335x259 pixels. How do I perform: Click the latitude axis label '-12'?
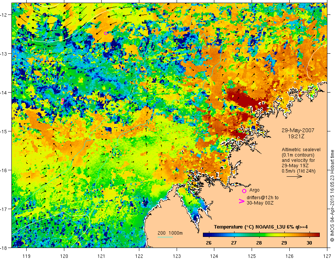pos(4,15)
